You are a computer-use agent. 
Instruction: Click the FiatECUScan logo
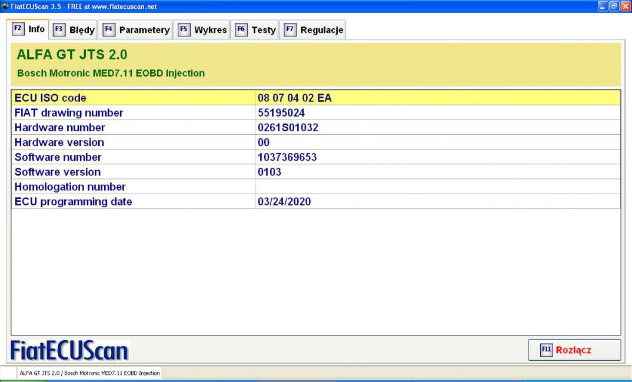[69, 351]
